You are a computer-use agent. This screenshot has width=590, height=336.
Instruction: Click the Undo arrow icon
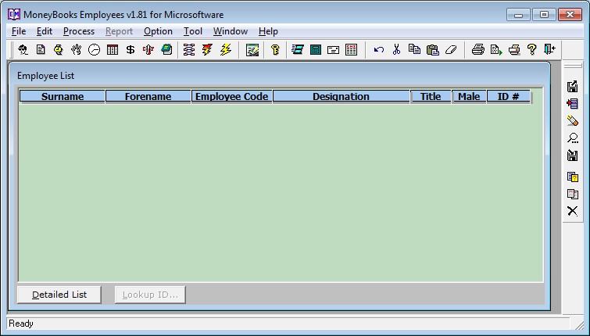point(379,49)
